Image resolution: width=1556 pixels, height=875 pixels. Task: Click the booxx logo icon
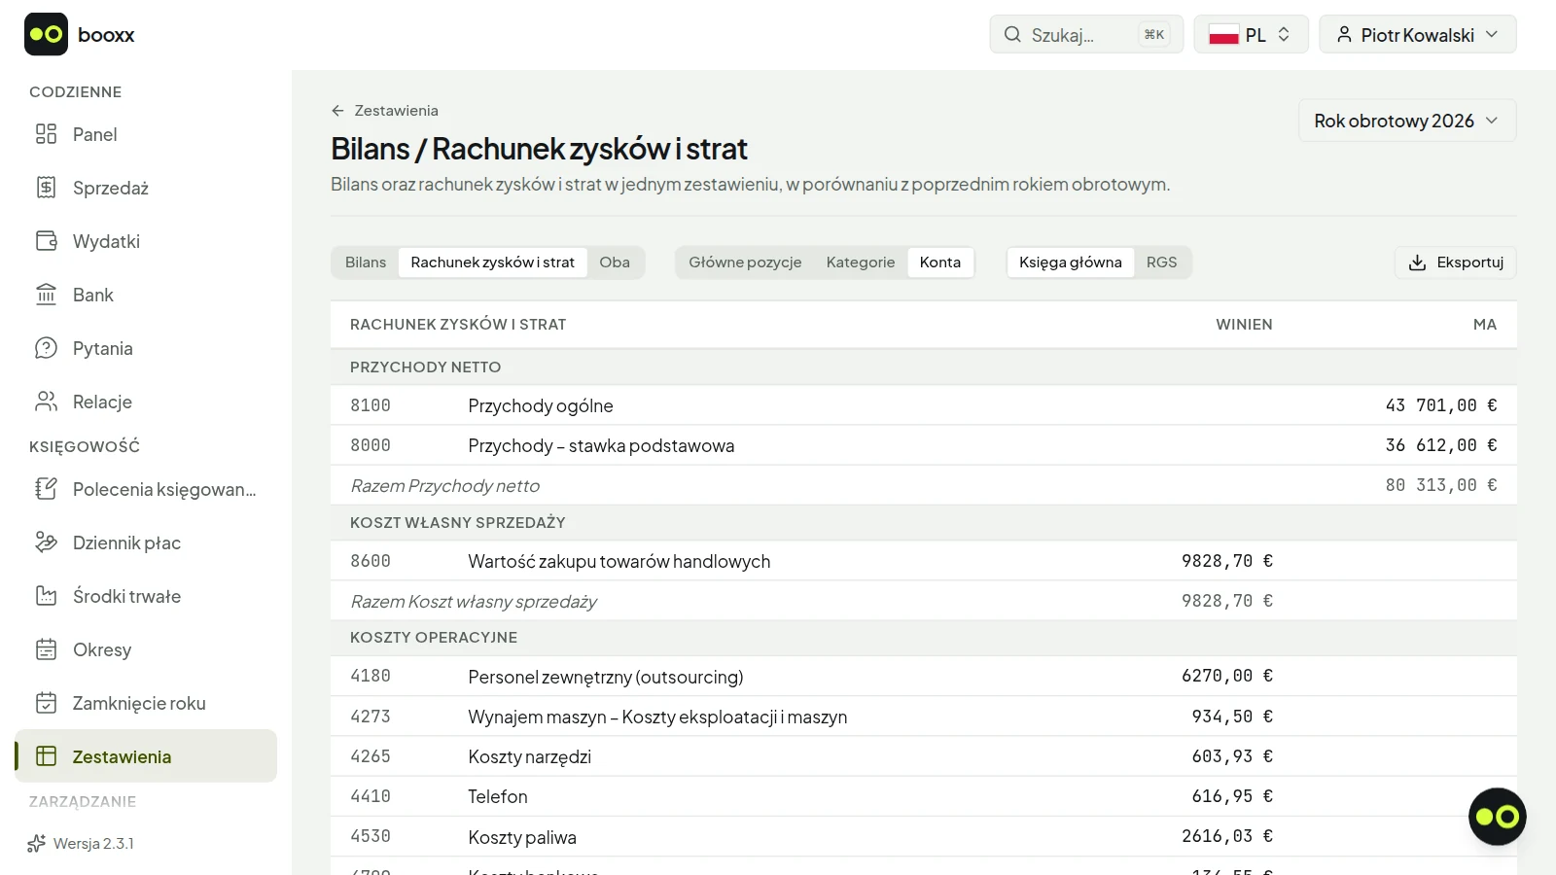pos(46,34)
